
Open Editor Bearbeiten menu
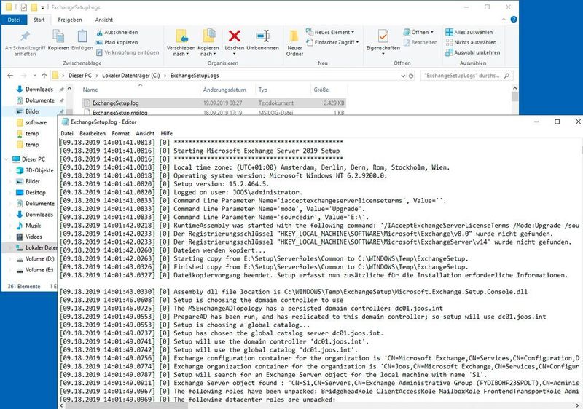93,133
